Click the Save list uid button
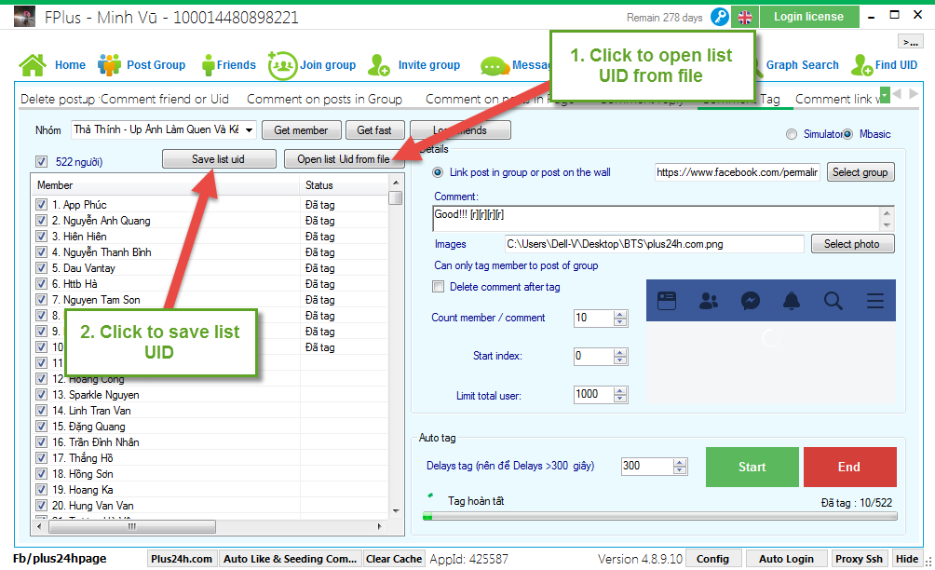The height and width of the screenshot is (570, 935). [218, 159]
